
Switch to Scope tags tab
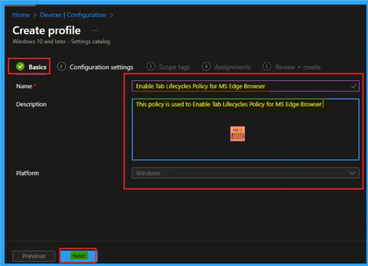pos(168,67)
